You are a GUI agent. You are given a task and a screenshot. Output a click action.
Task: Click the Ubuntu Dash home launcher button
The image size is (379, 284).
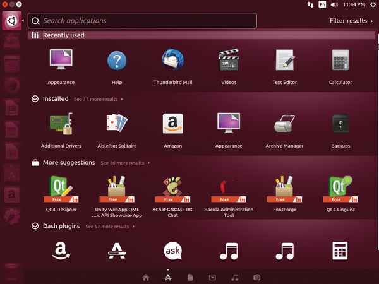click(x=11, y=21)
